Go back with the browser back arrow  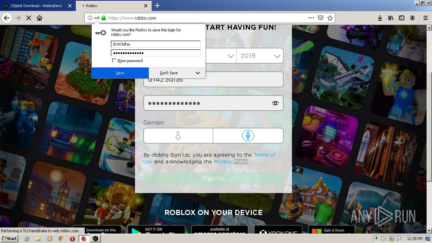pos(7,18)
